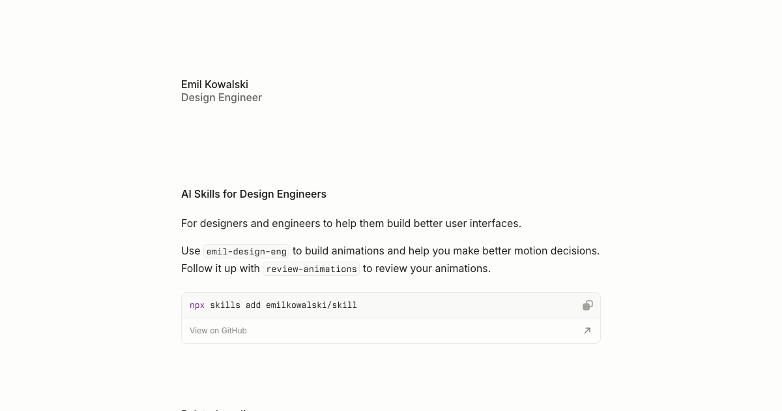Click the purple npx keyword in code block
Viewport: 782px width, 411px height.
[197, 305]
